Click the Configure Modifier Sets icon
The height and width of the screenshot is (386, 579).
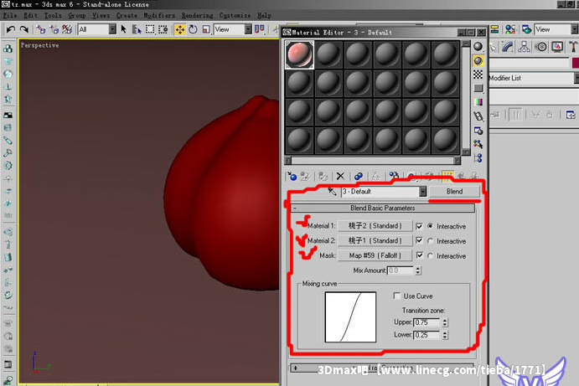click(571, 115)
